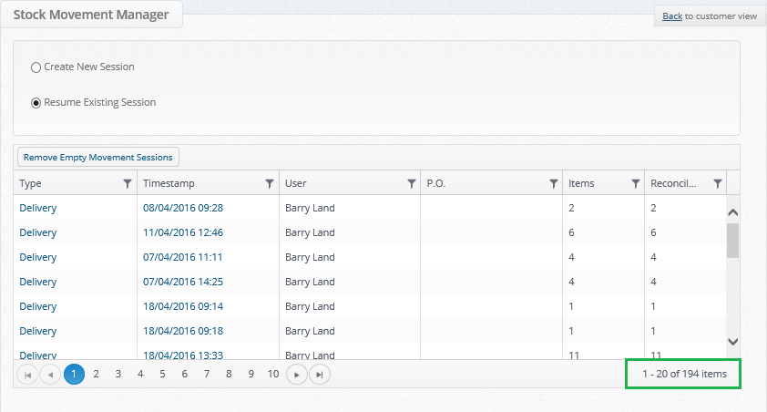Go to page 10
This screenshot has height=412, width=767.
273,375
